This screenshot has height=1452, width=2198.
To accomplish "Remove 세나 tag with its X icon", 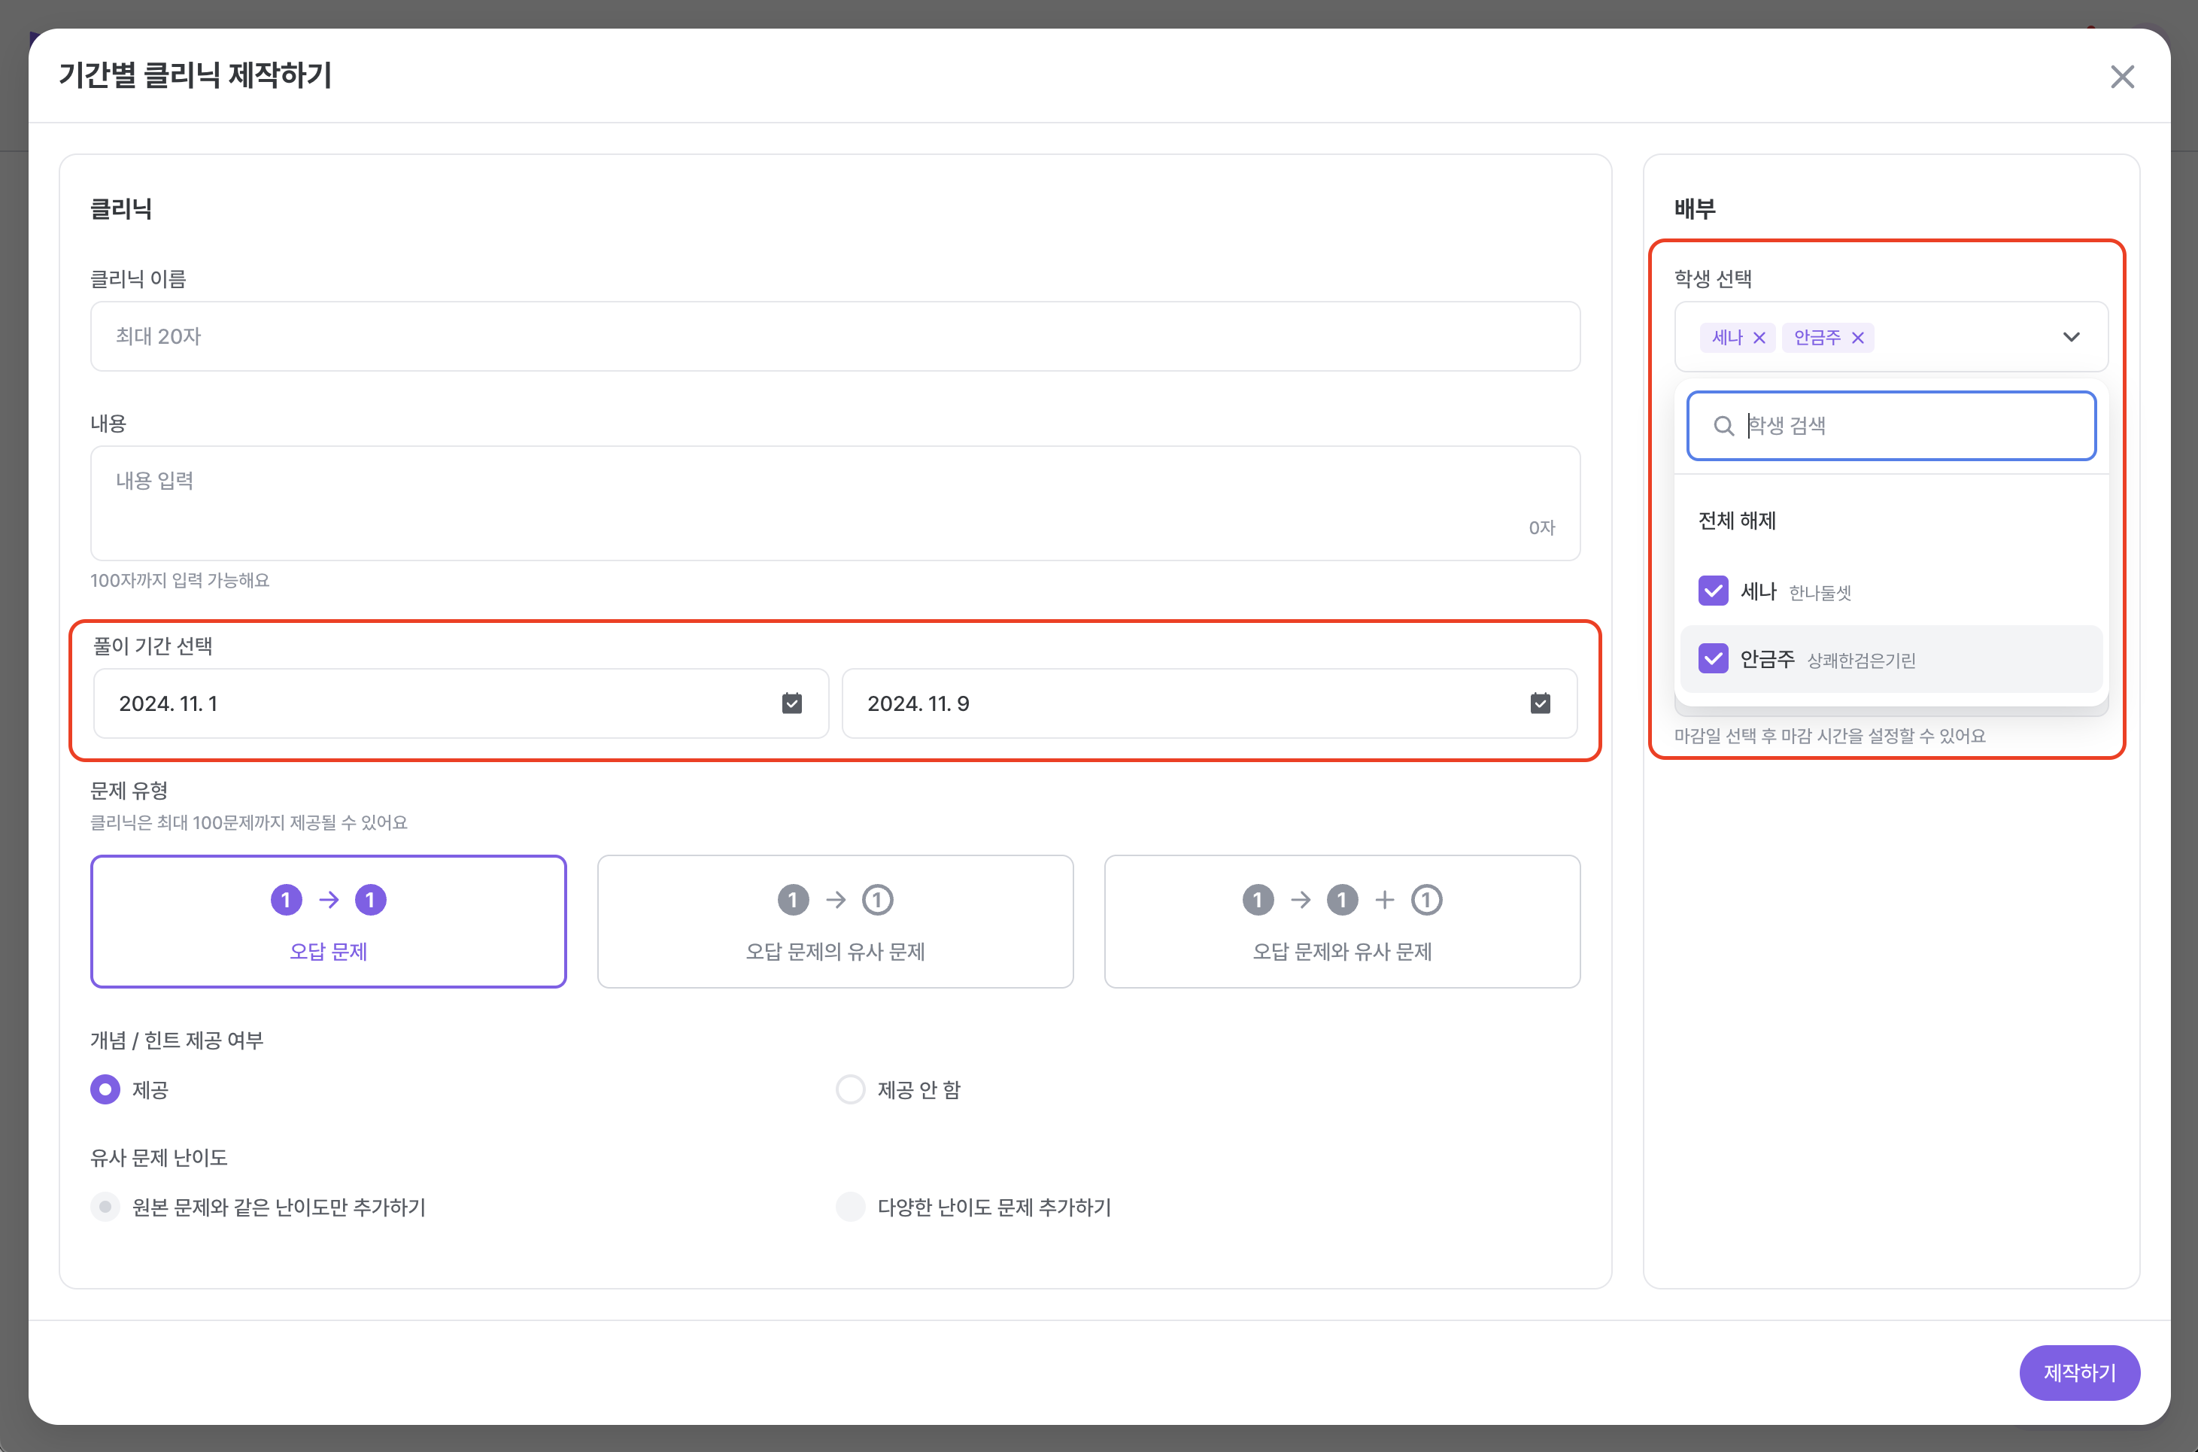I will [x=1759, y=338].
